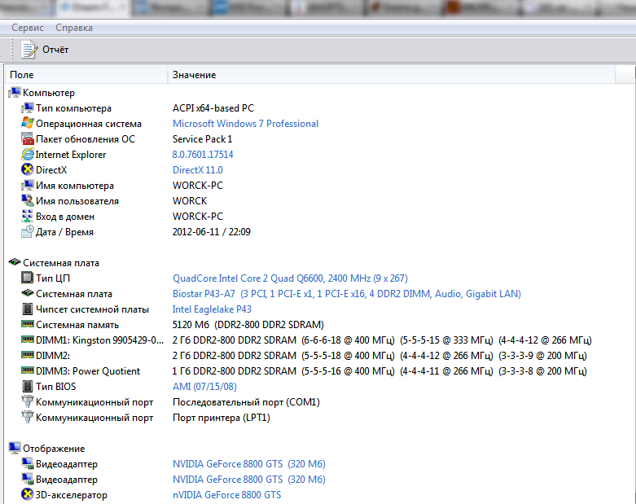Select the Тип компьютера field label
This screenshot has width=636, height=504.
(x=73, y=108)
